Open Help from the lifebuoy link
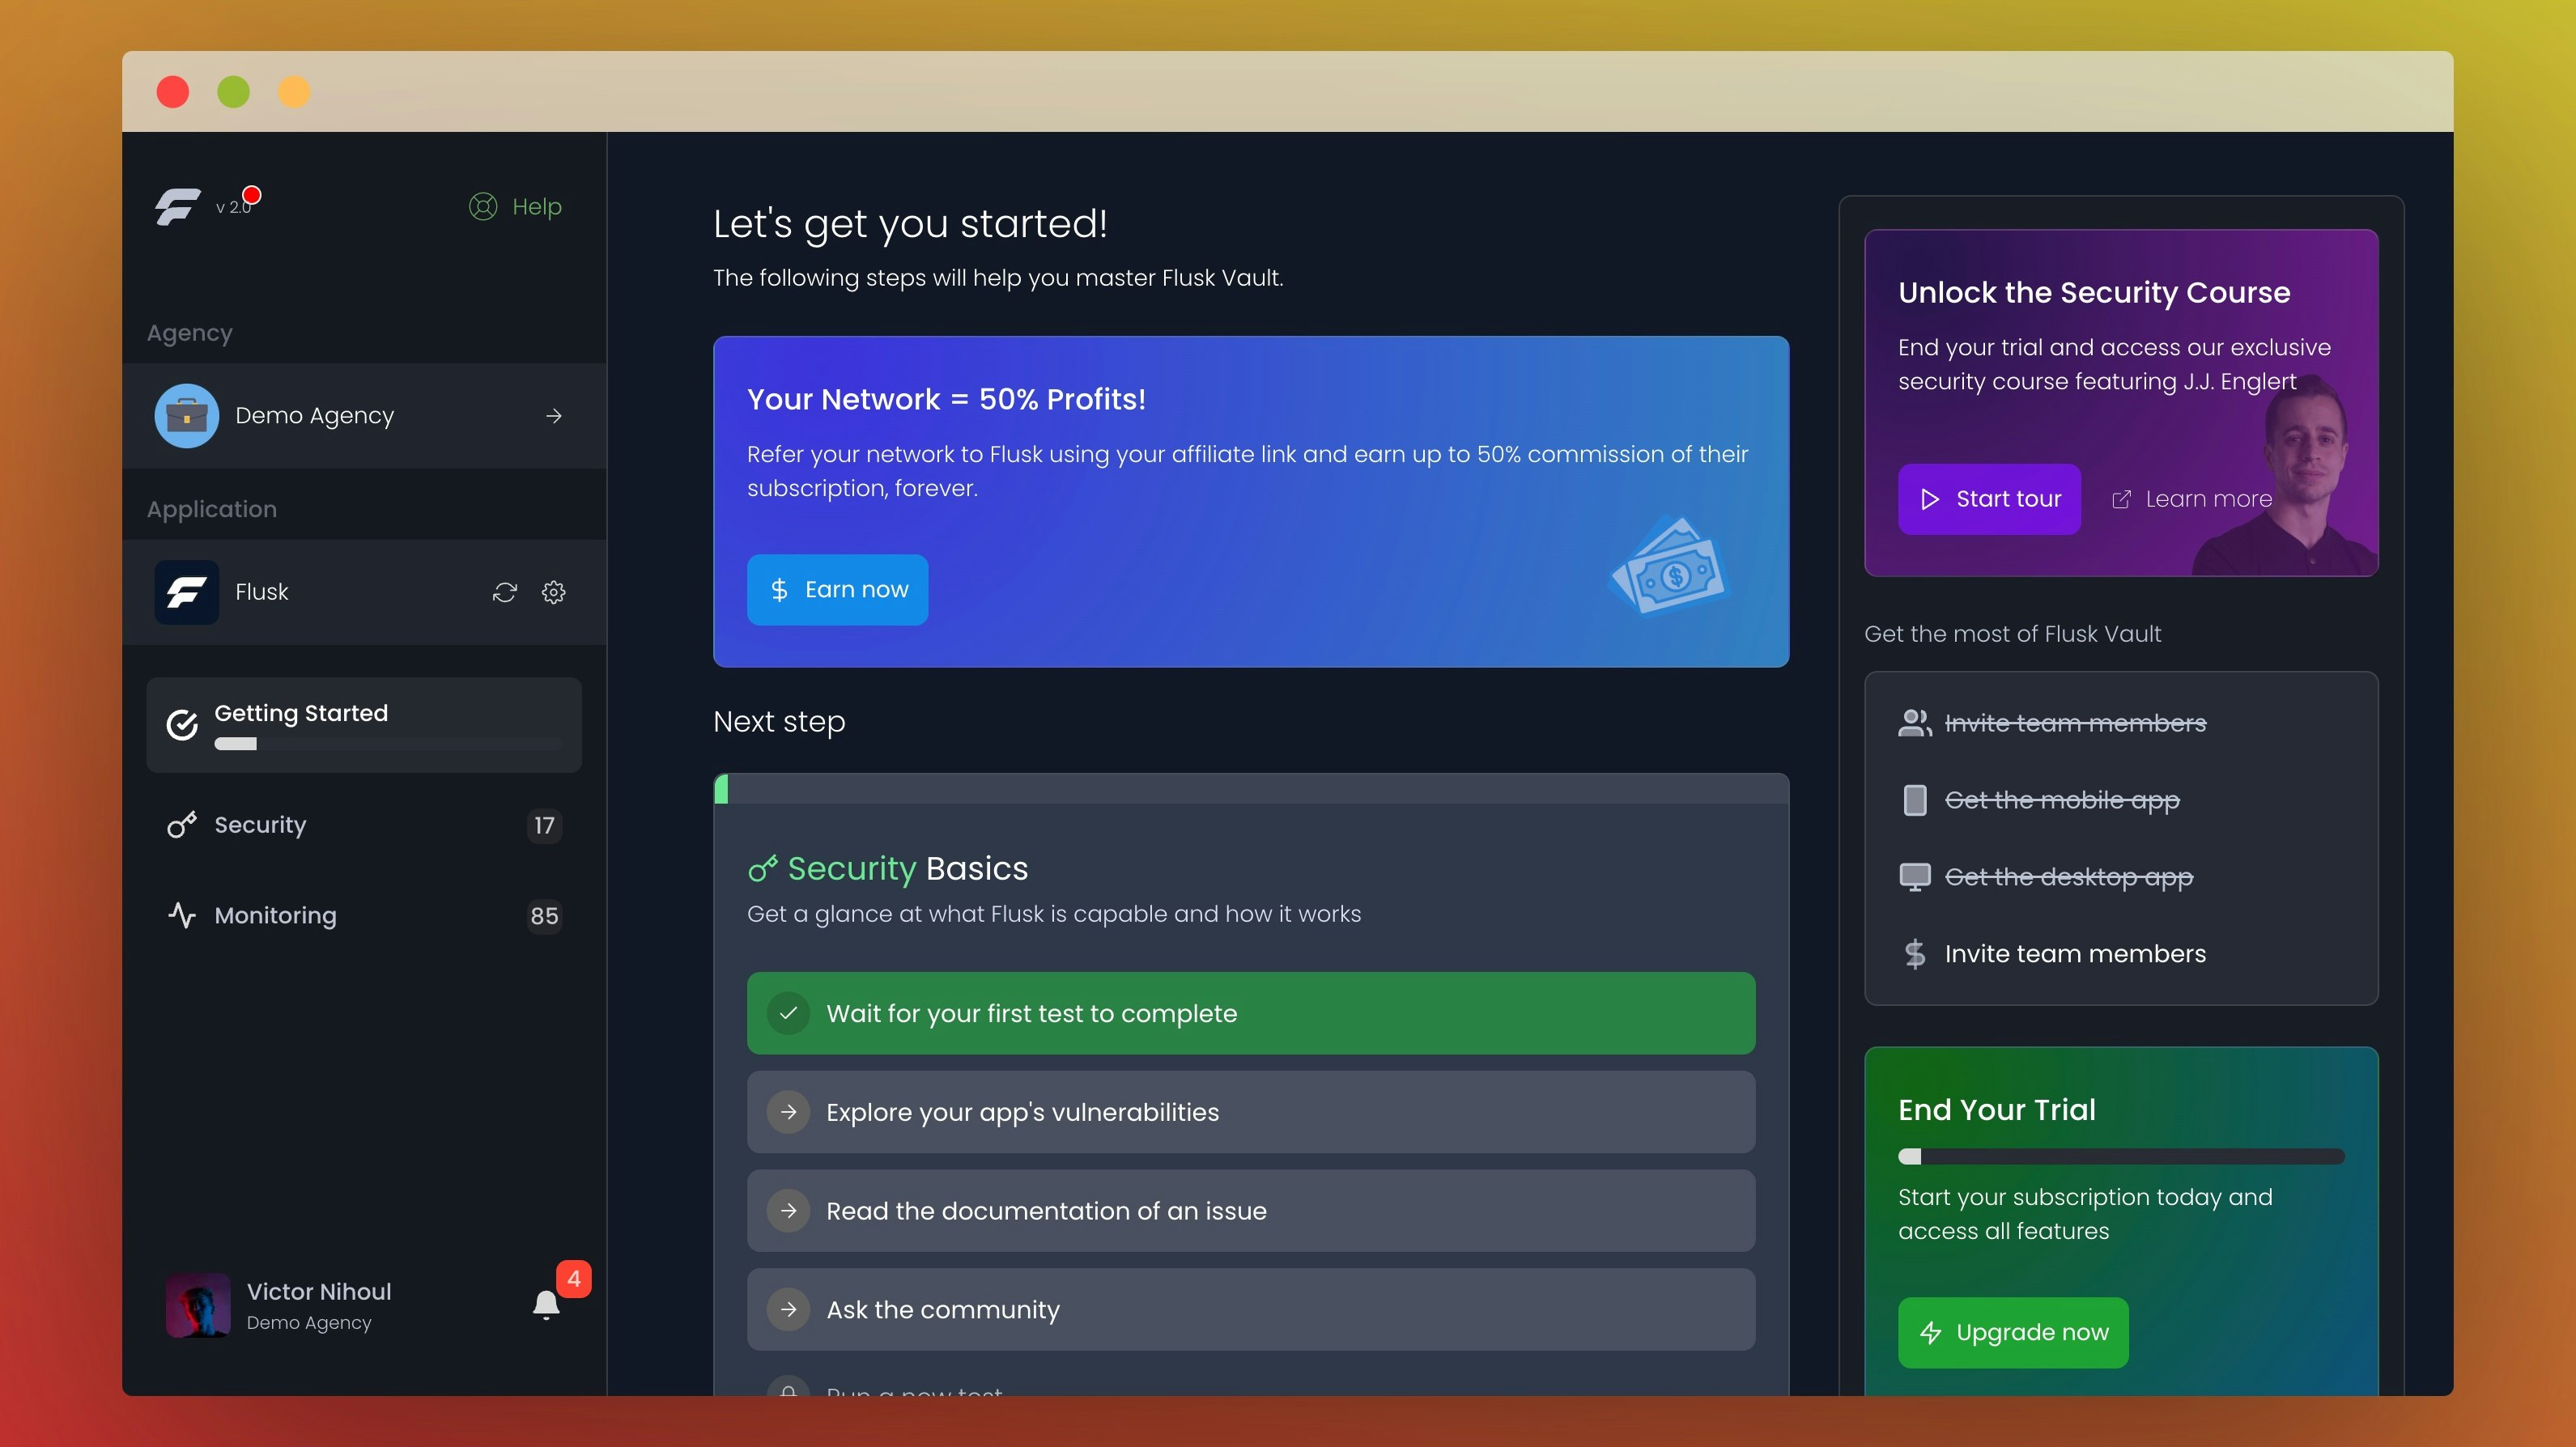2576x1447 pixels. pos(515,207)
